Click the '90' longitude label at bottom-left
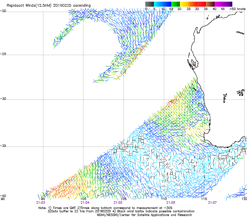 [3, 199]
